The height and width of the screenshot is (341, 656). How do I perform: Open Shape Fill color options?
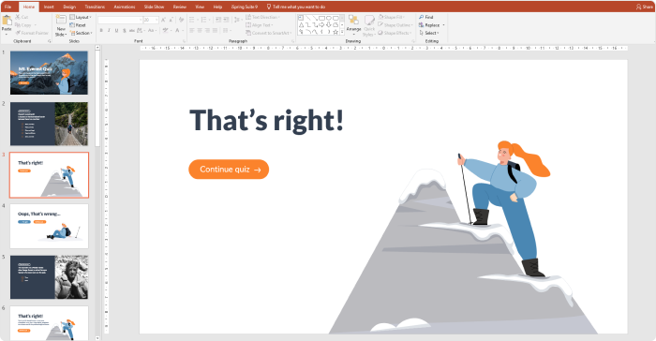coord(391,17)
